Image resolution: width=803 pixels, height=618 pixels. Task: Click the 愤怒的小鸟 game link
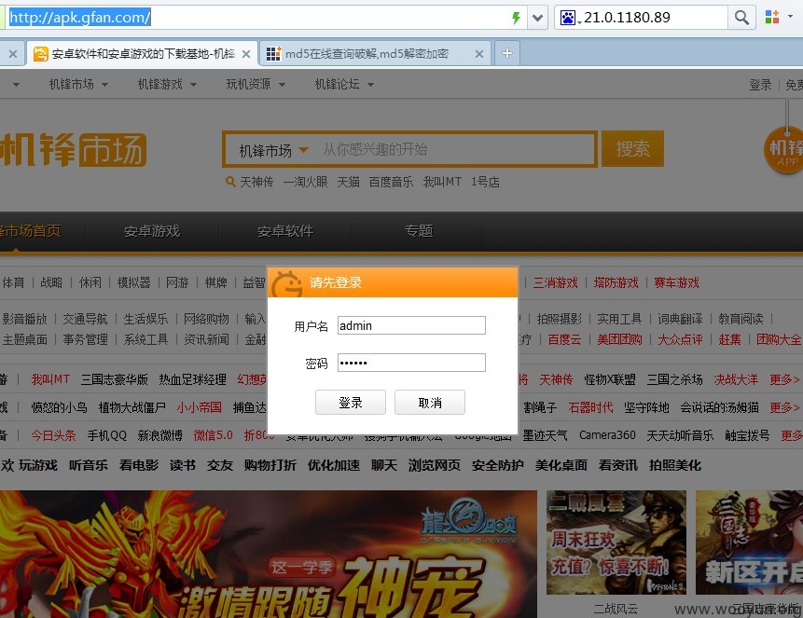(x=59, y=407)
